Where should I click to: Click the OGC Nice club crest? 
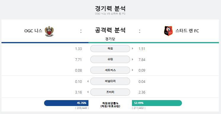click(x=49, y=31)
